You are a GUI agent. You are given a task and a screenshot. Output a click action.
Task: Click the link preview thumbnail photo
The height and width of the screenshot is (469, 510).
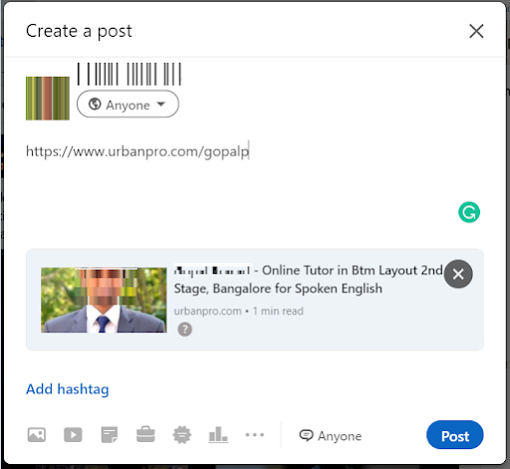tap(104, 300)
